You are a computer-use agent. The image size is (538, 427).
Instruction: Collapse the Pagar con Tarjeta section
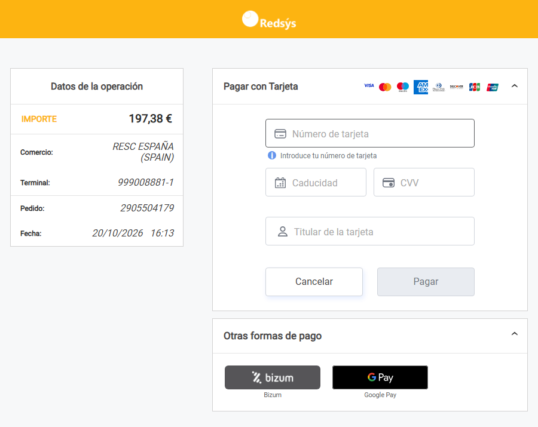(x=514, y=86)
